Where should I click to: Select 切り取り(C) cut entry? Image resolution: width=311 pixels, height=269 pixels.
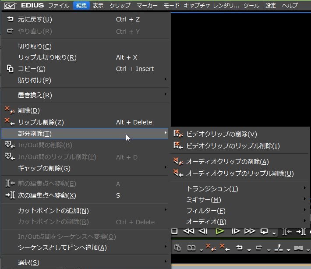click(85, 46)
